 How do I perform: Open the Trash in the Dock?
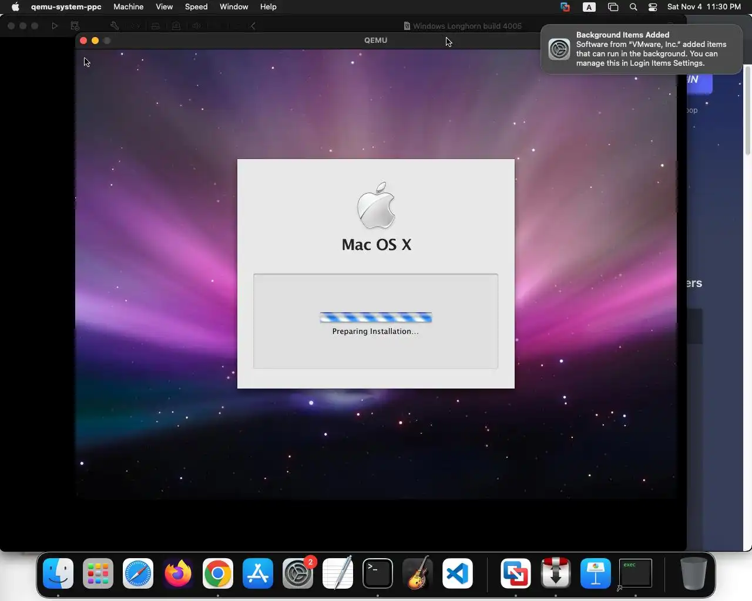click(693, 573)
